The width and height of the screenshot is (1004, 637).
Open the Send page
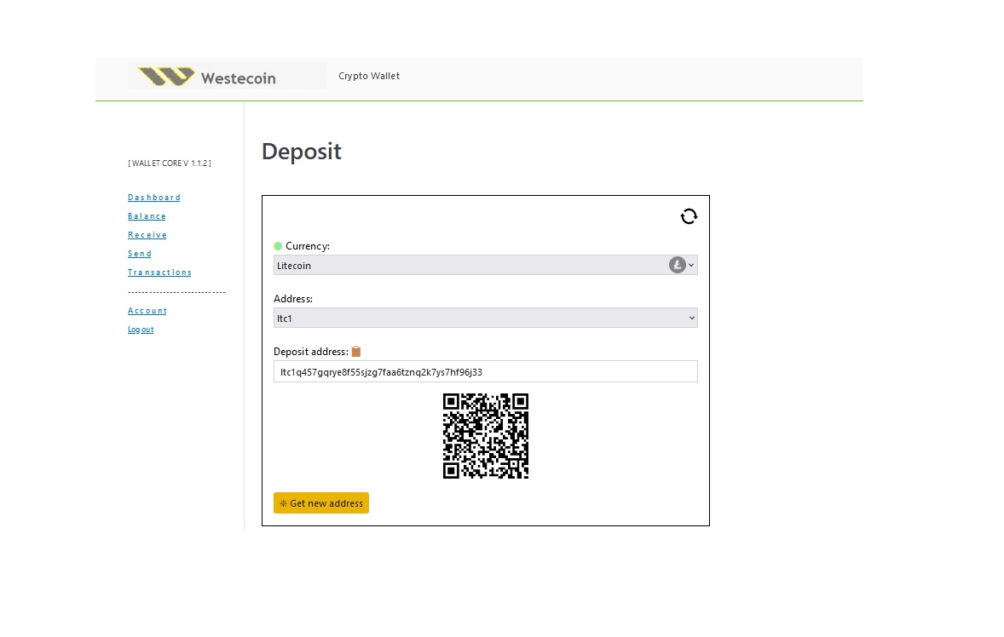(140, 253)
